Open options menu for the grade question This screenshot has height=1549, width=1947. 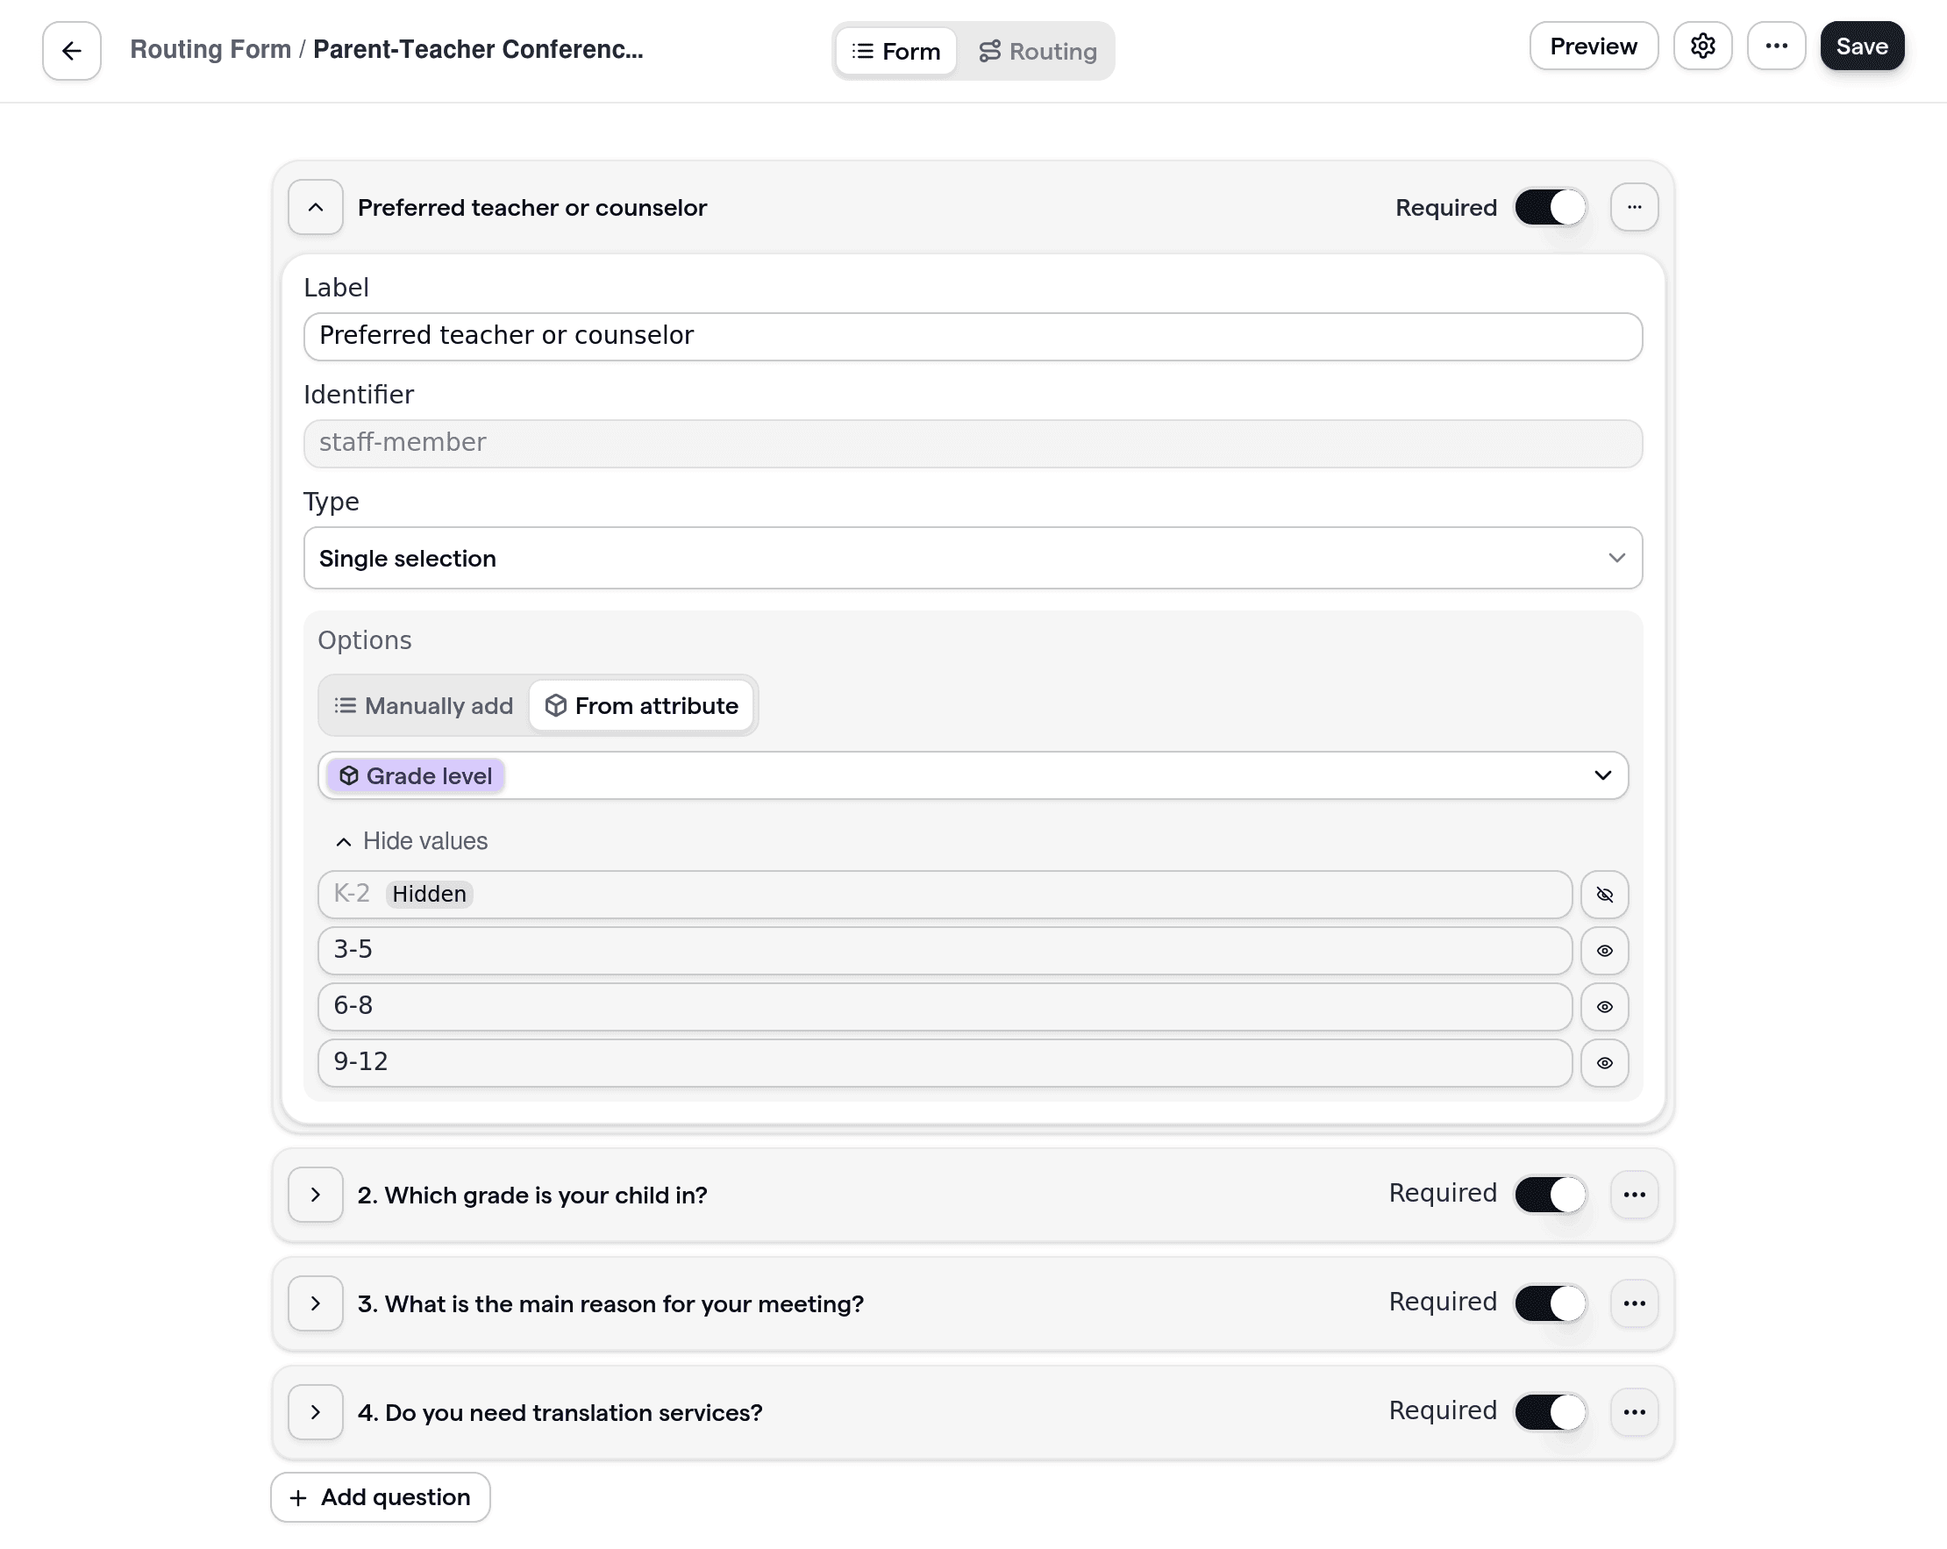click(x=1633, y=1194)
